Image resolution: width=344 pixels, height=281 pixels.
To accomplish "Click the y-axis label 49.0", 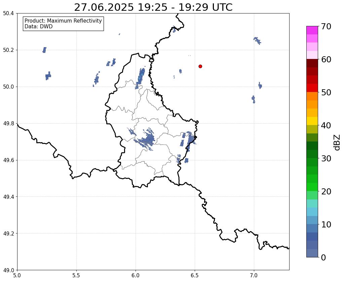I will click(8, 270).
